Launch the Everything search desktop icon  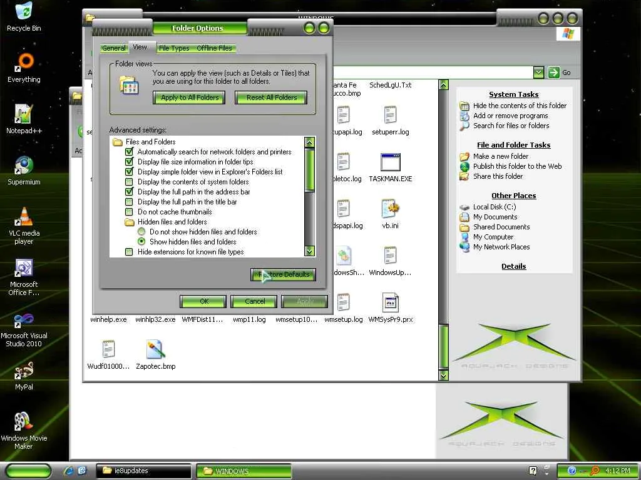(x=24, y=62)
